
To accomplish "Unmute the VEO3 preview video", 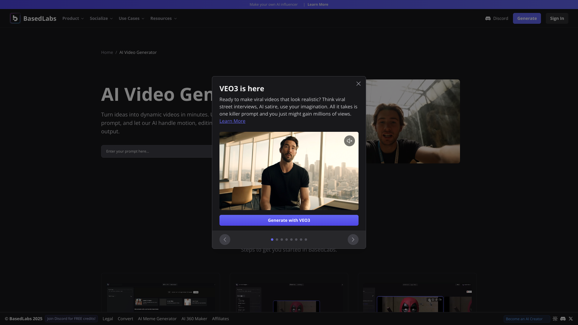I will (x=349, y=141).
